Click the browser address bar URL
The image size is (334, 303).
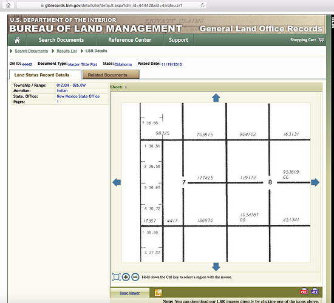click(x=114, y=5)
